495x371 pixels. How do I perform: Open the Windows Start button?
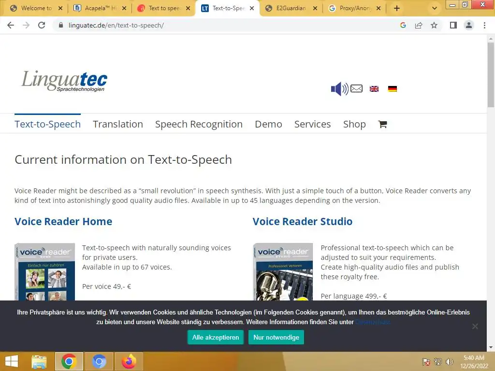click(x=12, y=361)
